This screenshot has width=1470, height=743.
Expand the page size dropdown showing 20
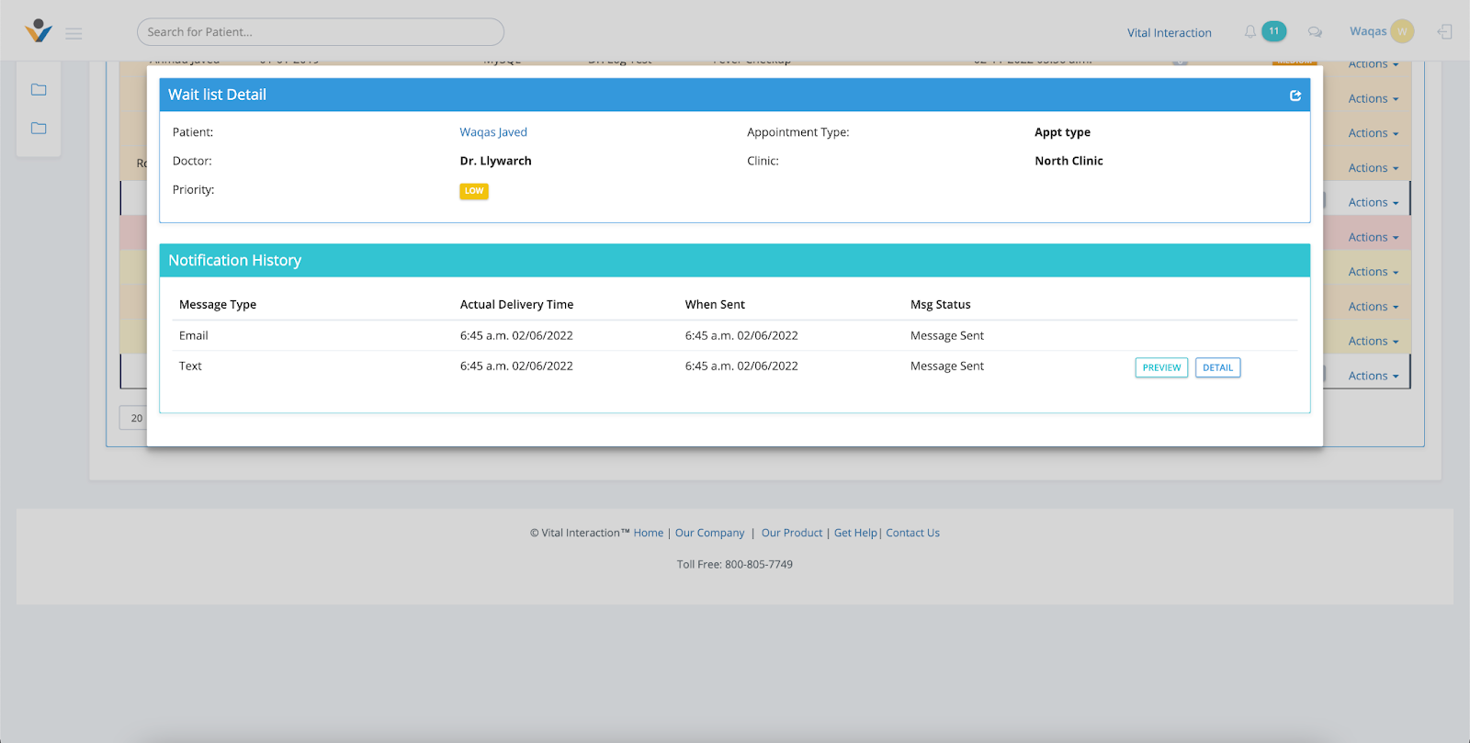click(134, 418)
